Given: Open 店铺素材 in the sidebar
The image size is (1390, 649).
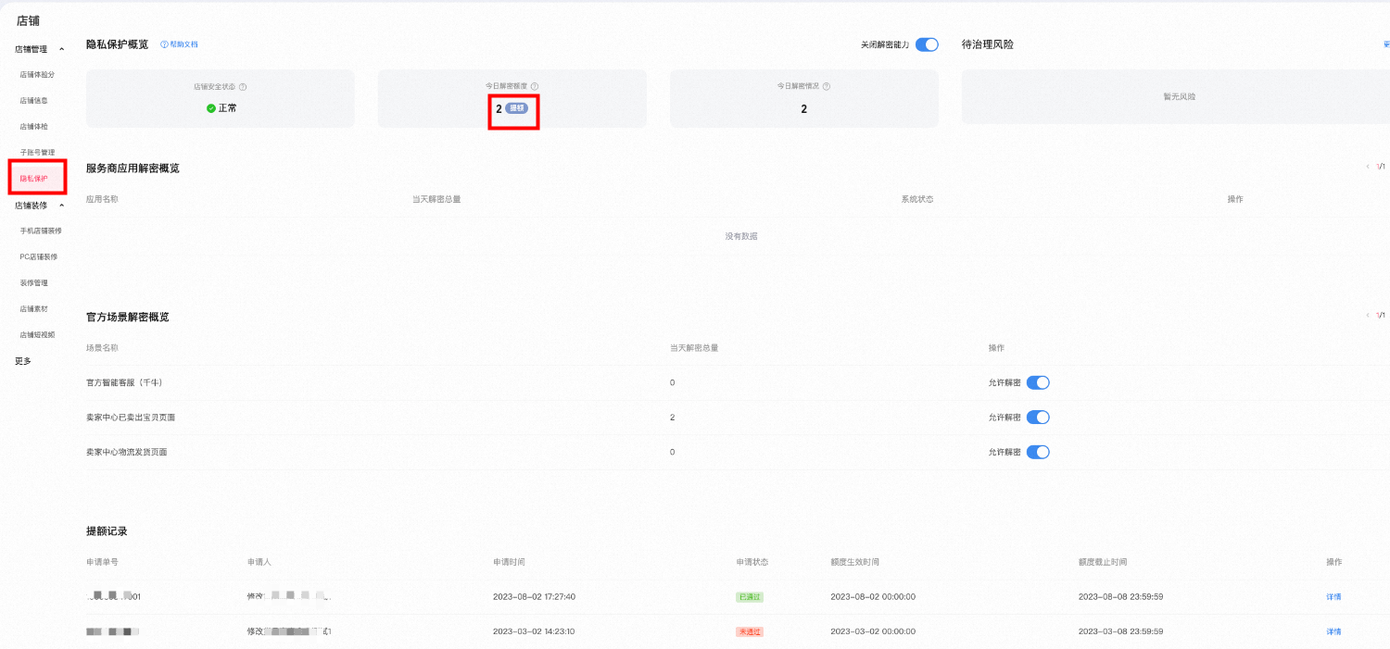Looking at the screenshot, I should [x=33, y=308].
